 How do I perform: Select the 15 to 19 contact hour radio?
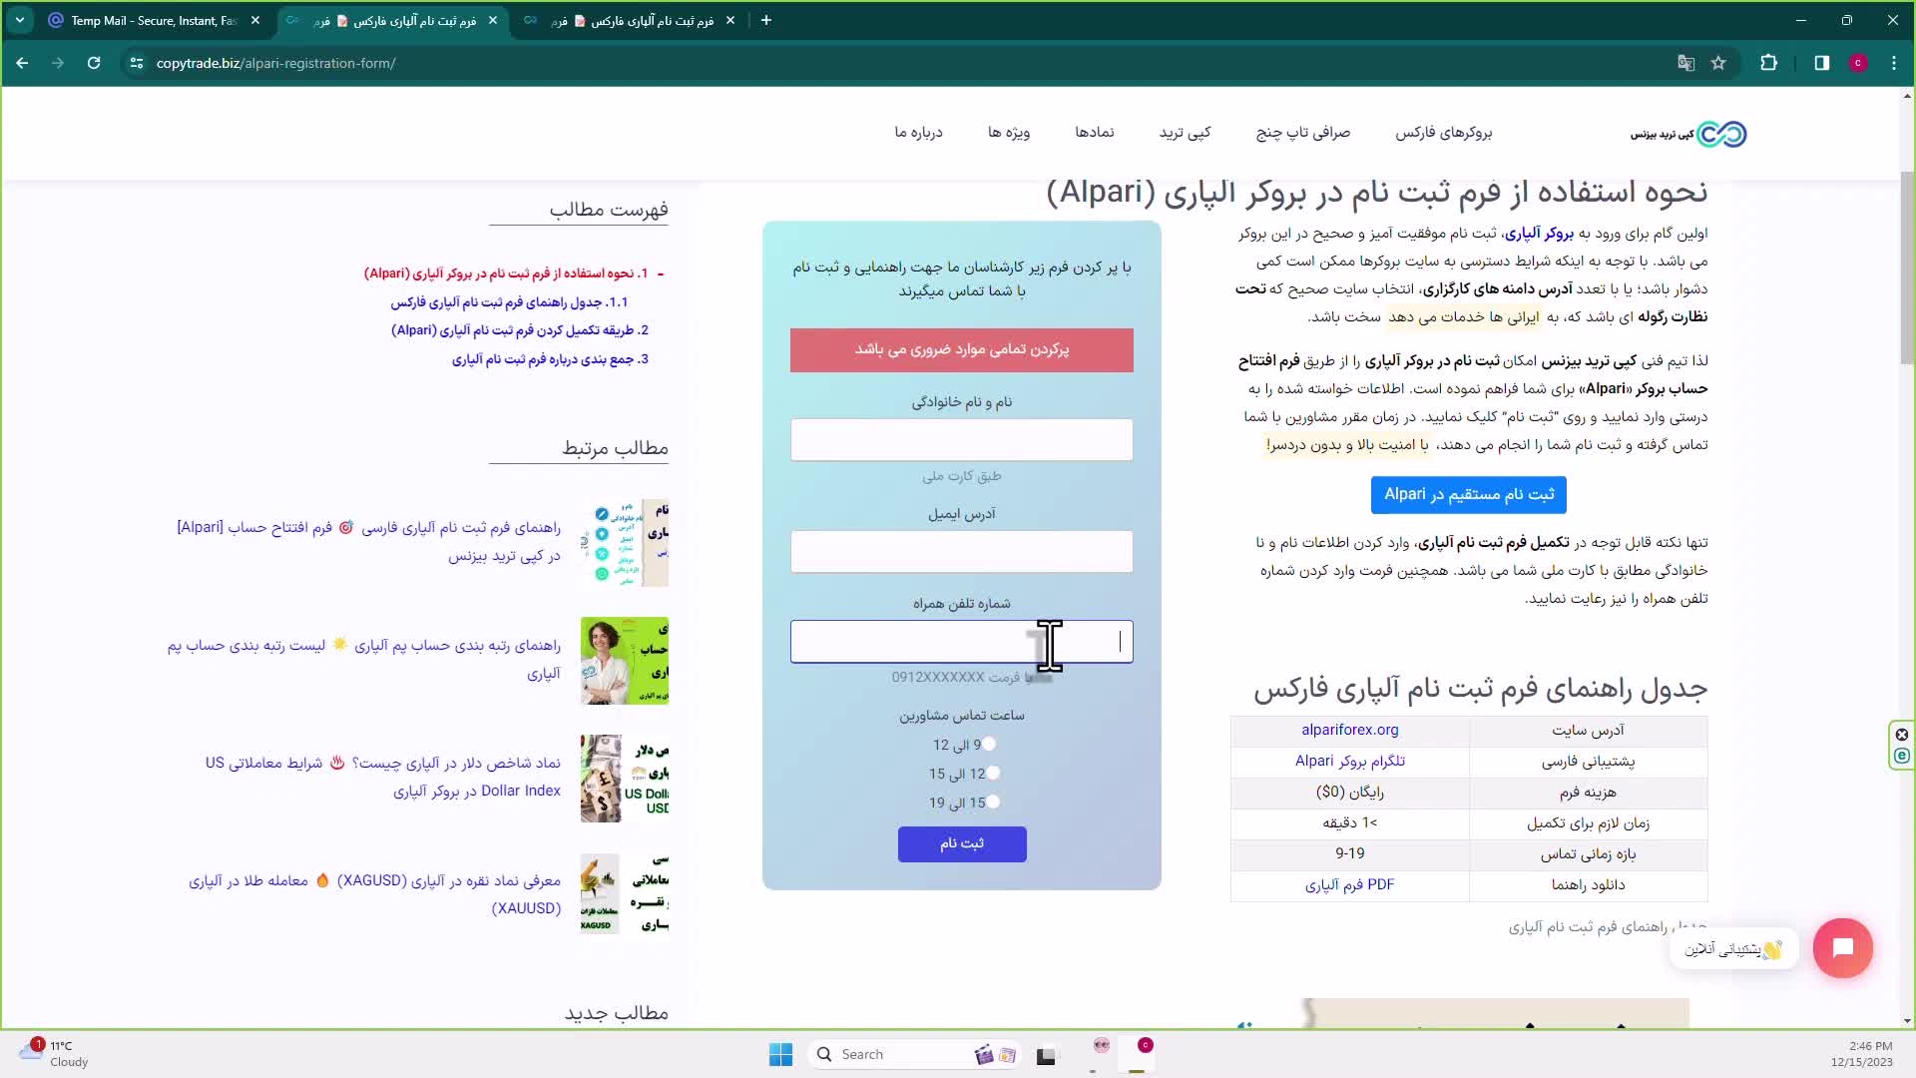pyautogui.click(x=993, y=803)
